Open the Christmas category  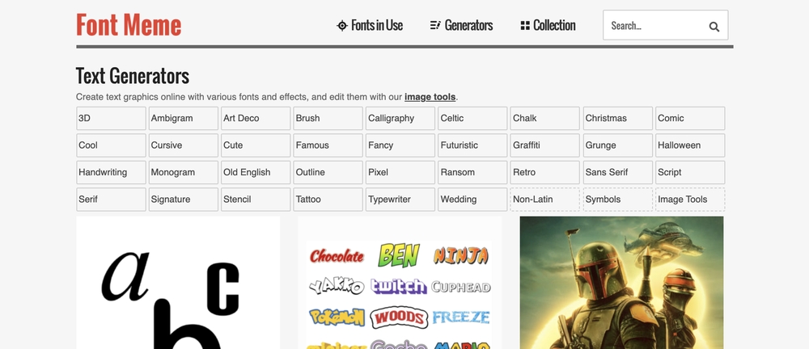(617, 118)
